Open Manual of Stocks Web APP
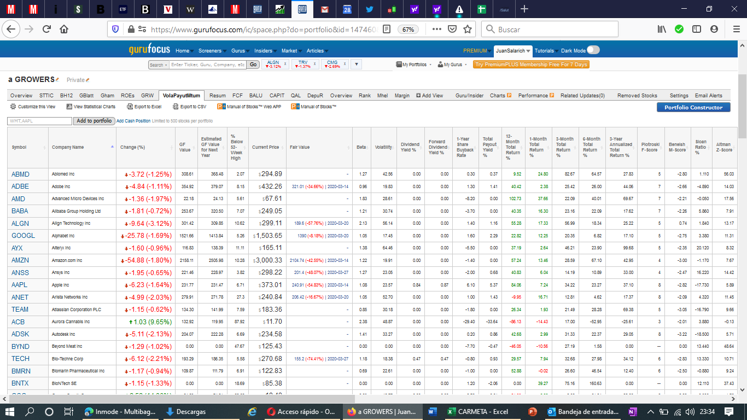747x420 pixels. coord(249,107)
